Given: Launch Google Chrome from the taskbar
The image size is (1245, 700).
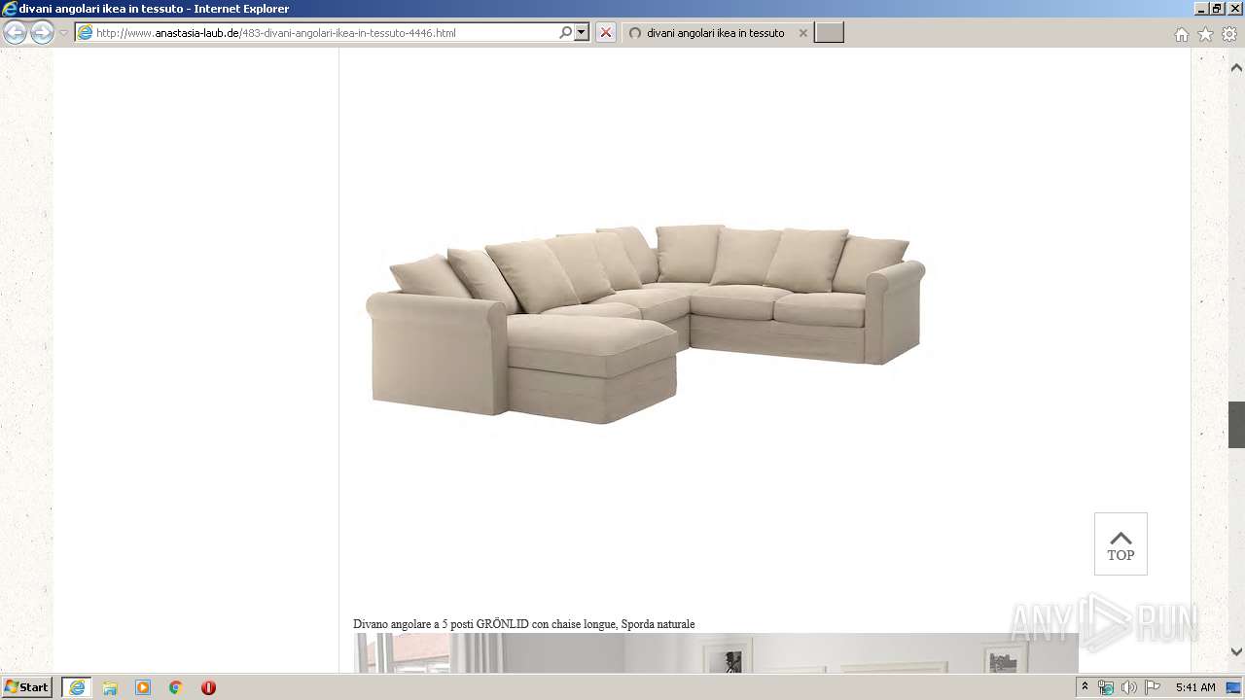Looking at the screenshot, I should (x=176, y=687).
